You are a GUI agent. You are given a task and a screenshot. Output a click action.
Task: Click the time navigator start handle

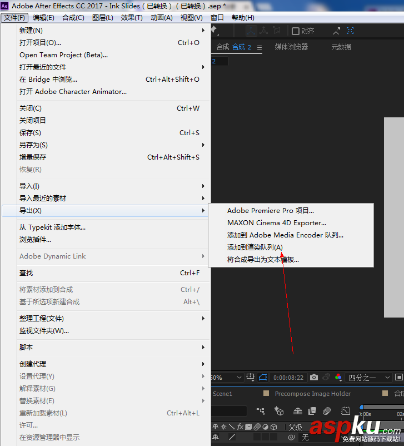[361, 407]
